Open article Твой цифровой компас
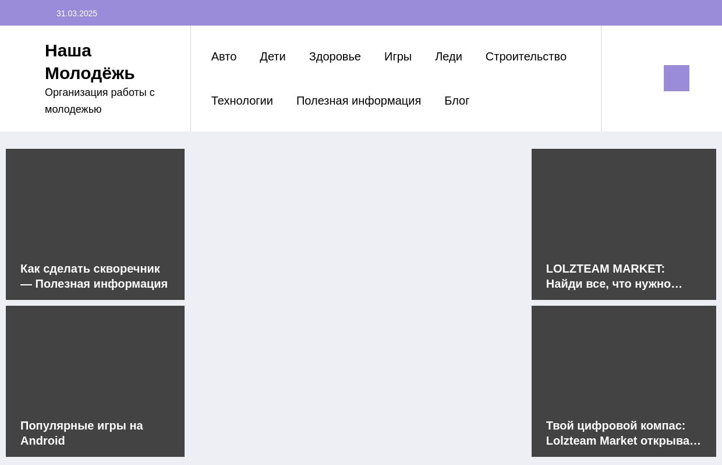This screenshot has width=722, height=465. pos(624,433)
